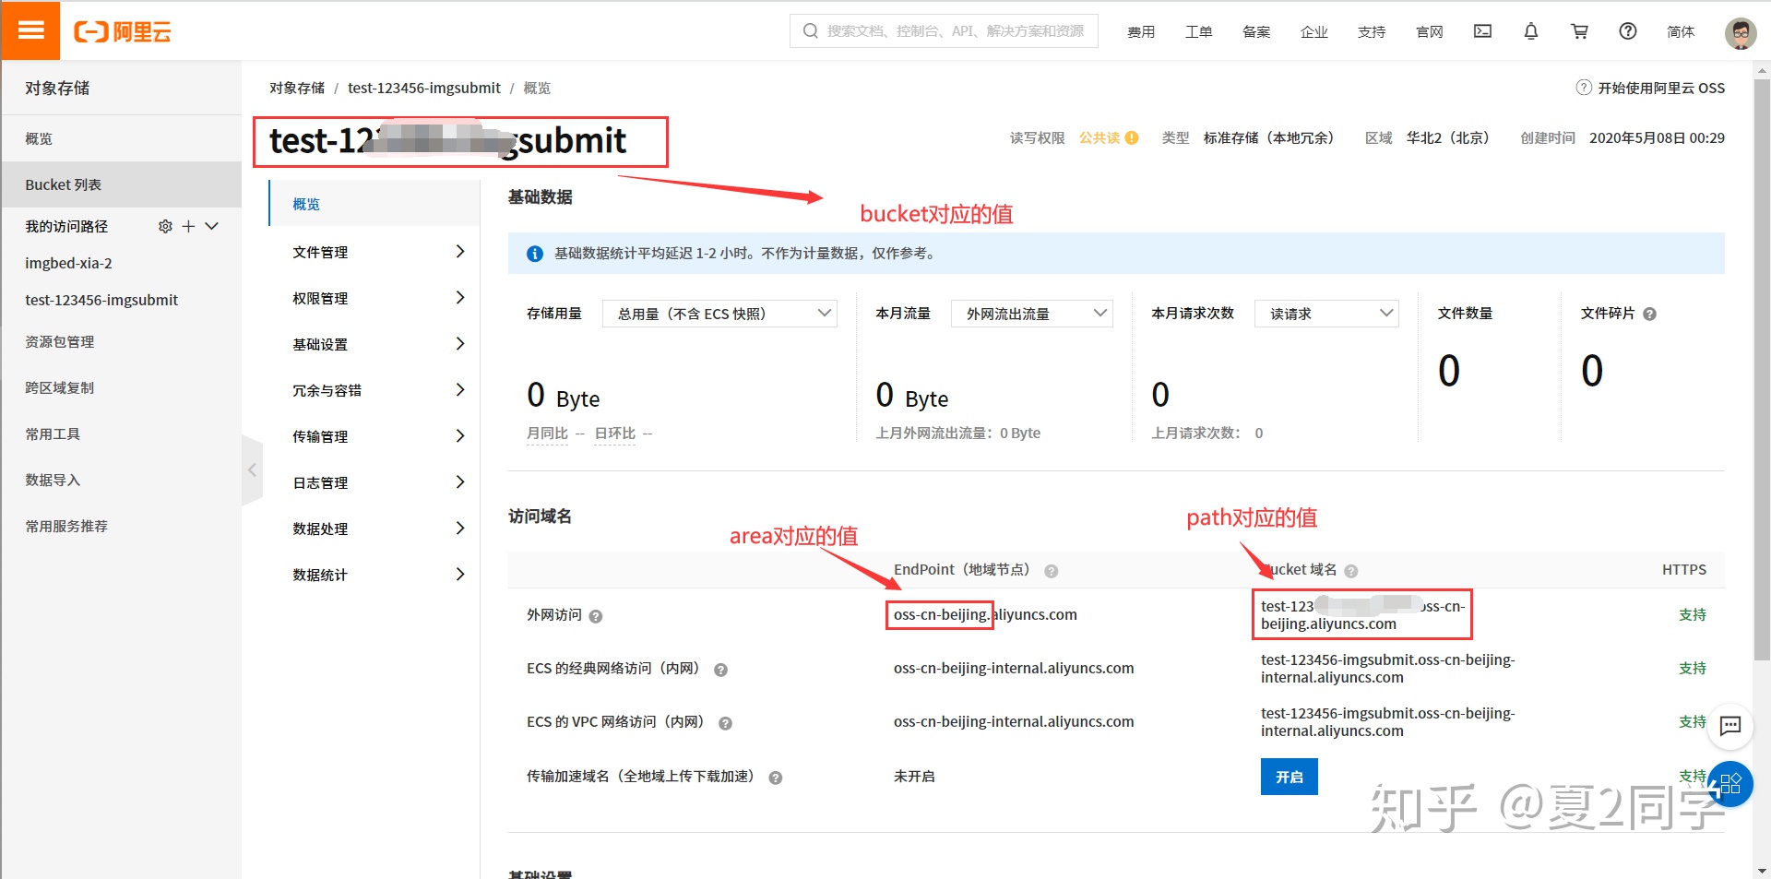
Task: Click the vertical page scrollbar
Action: click(x=1762, y=369)
